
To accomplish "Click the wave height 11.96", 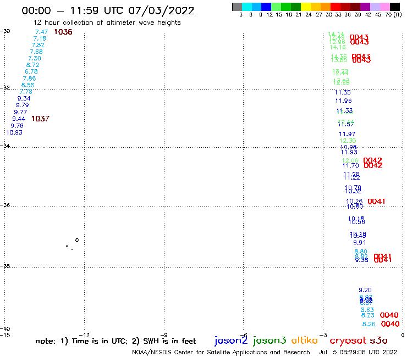I will 344,101.
